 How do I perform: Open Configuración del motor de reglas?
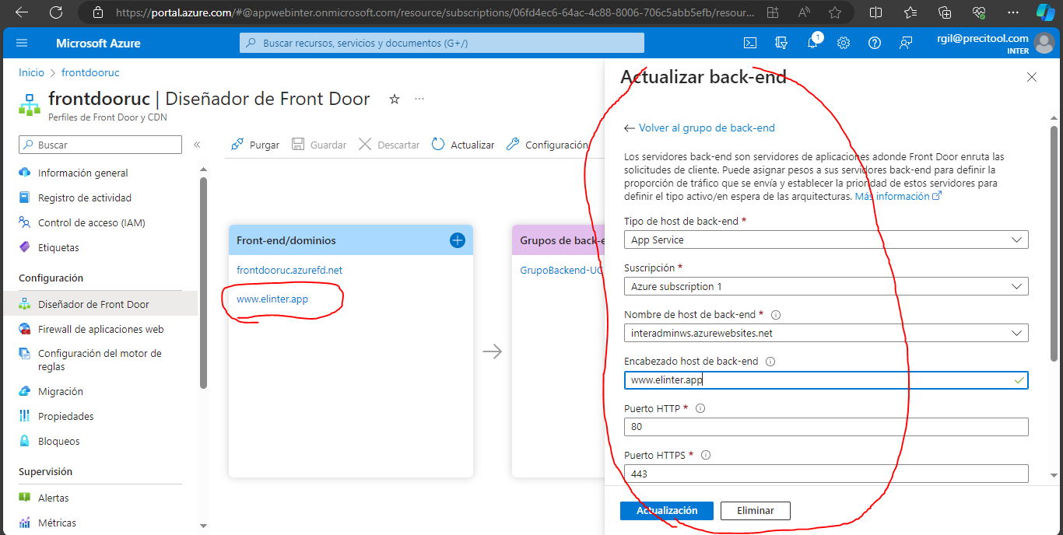click(100, 360)
